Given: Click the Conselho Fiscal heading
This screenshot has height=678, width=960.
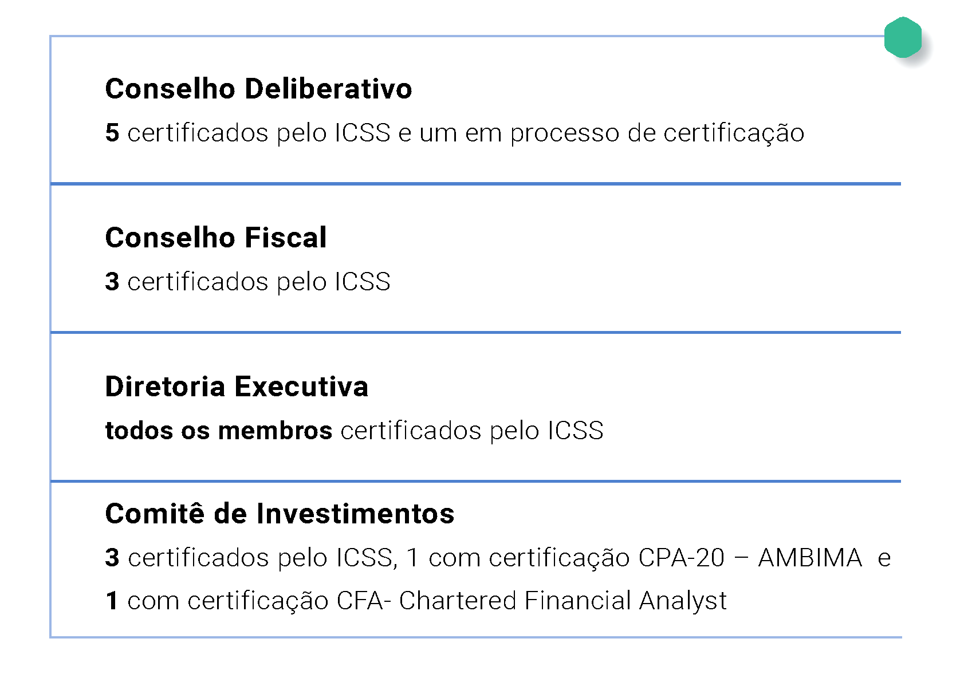Looking at the screenshot, I should (216, 238).
